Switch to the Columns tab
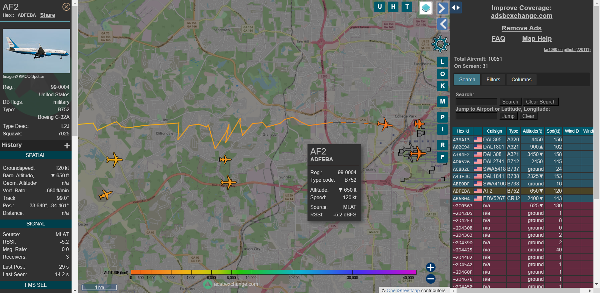The image size is (600, 293). coord(521,79)
